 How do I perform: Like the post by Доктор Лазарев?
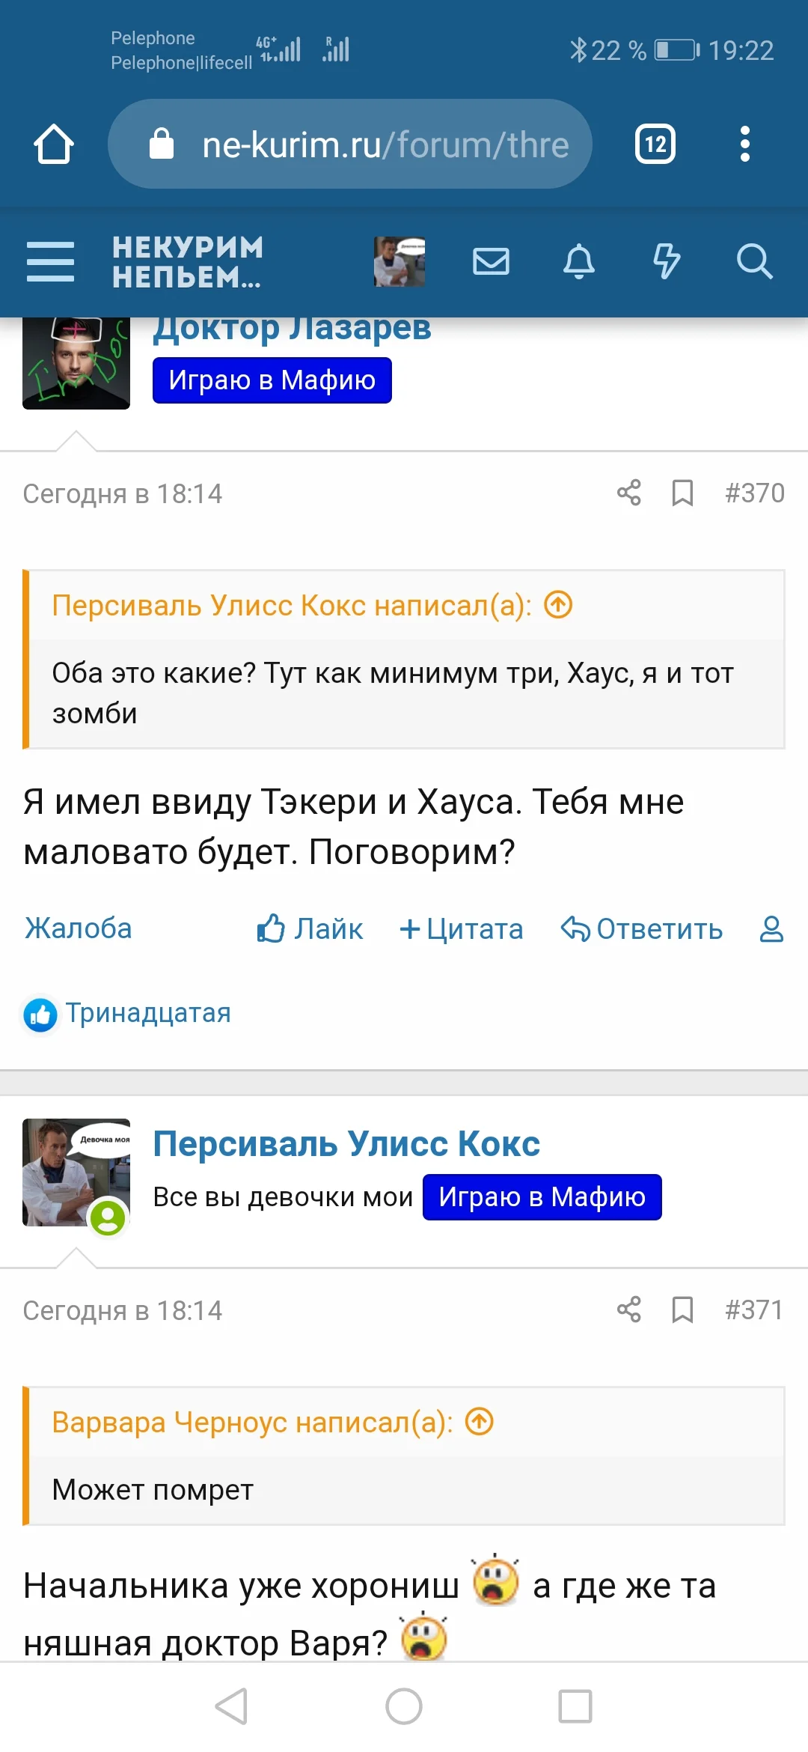click(310, 929)
